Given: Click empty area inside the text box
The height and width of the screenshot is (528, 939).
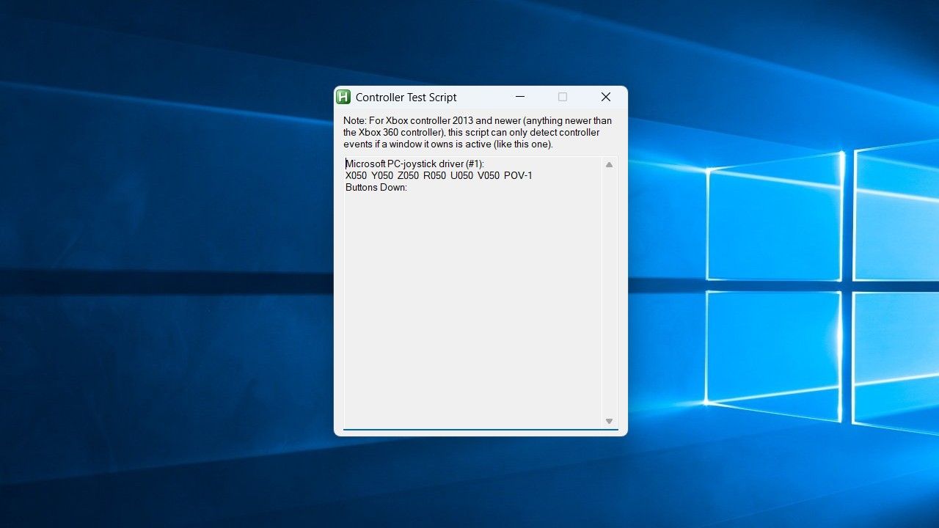Looking at the screenshot, I should tap(473, 308).
